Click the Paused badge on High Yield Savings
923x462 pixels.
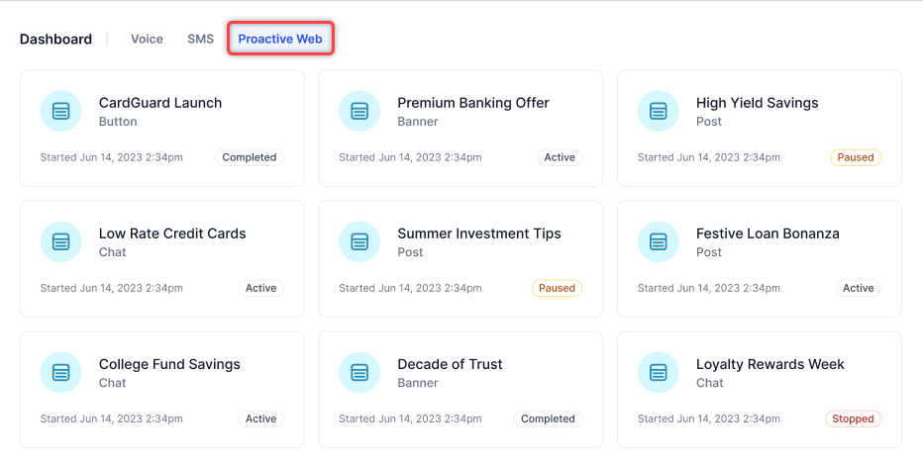coord(856,157)
